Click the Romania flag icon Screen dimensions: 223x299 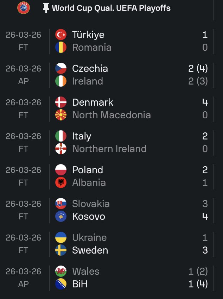[x=61, y=47]
